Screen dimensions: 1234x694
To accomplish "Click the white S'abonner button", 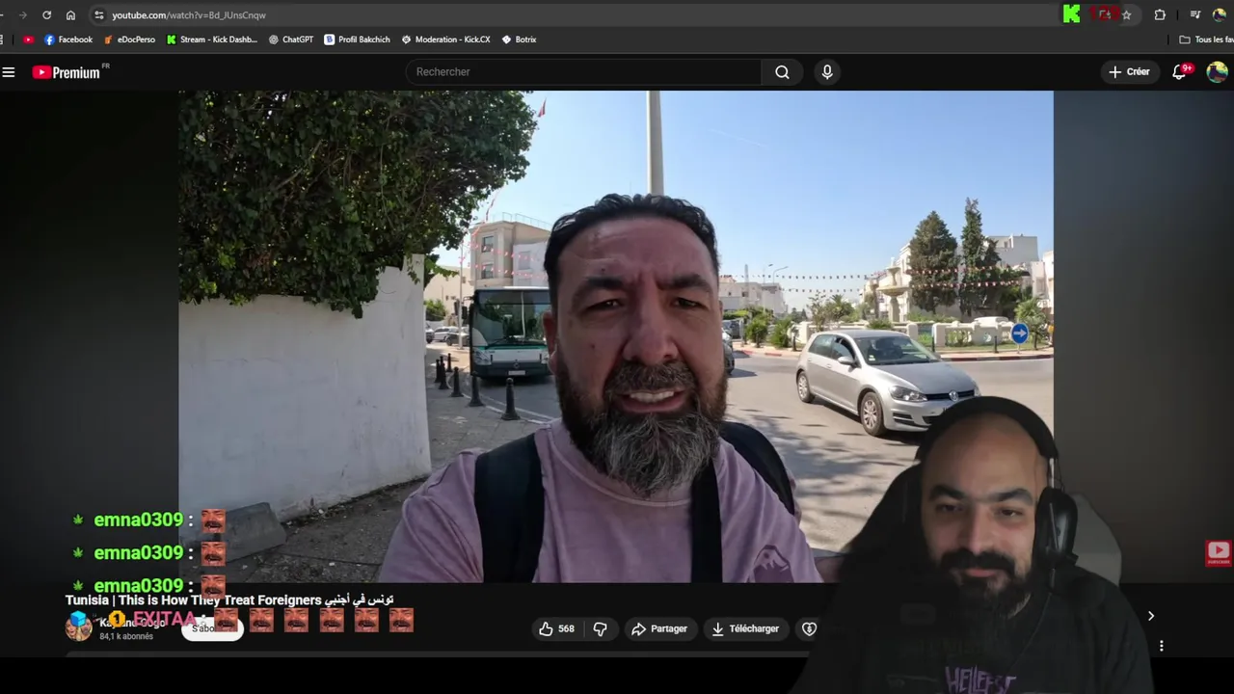I will [212, 628].
